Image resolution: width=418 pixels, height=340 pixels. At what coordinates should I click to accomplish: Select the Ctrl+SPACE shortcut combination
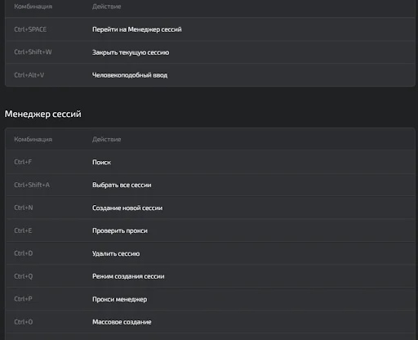pyautogui.click(x=30, y=29)
